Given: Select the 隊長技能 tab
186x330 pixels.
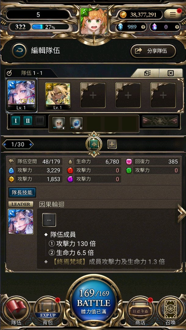Looking at the screenshot, I should [22, 193].
